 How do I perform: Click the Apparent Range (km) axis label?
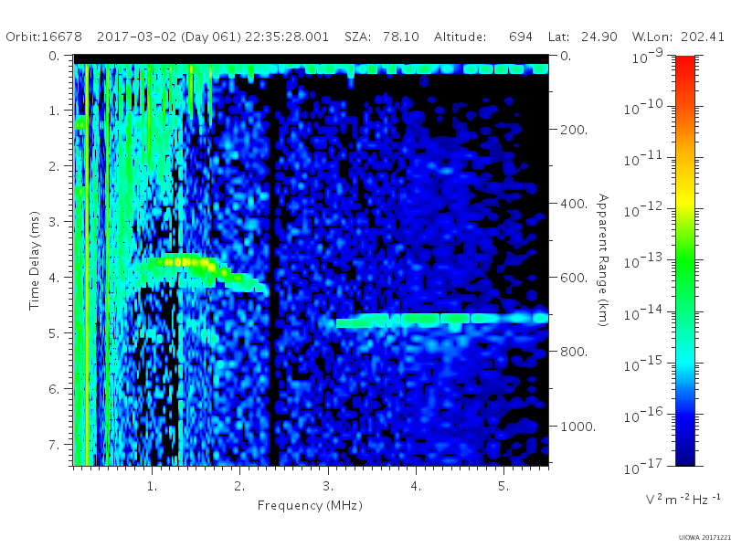click(x=603, y=260)
